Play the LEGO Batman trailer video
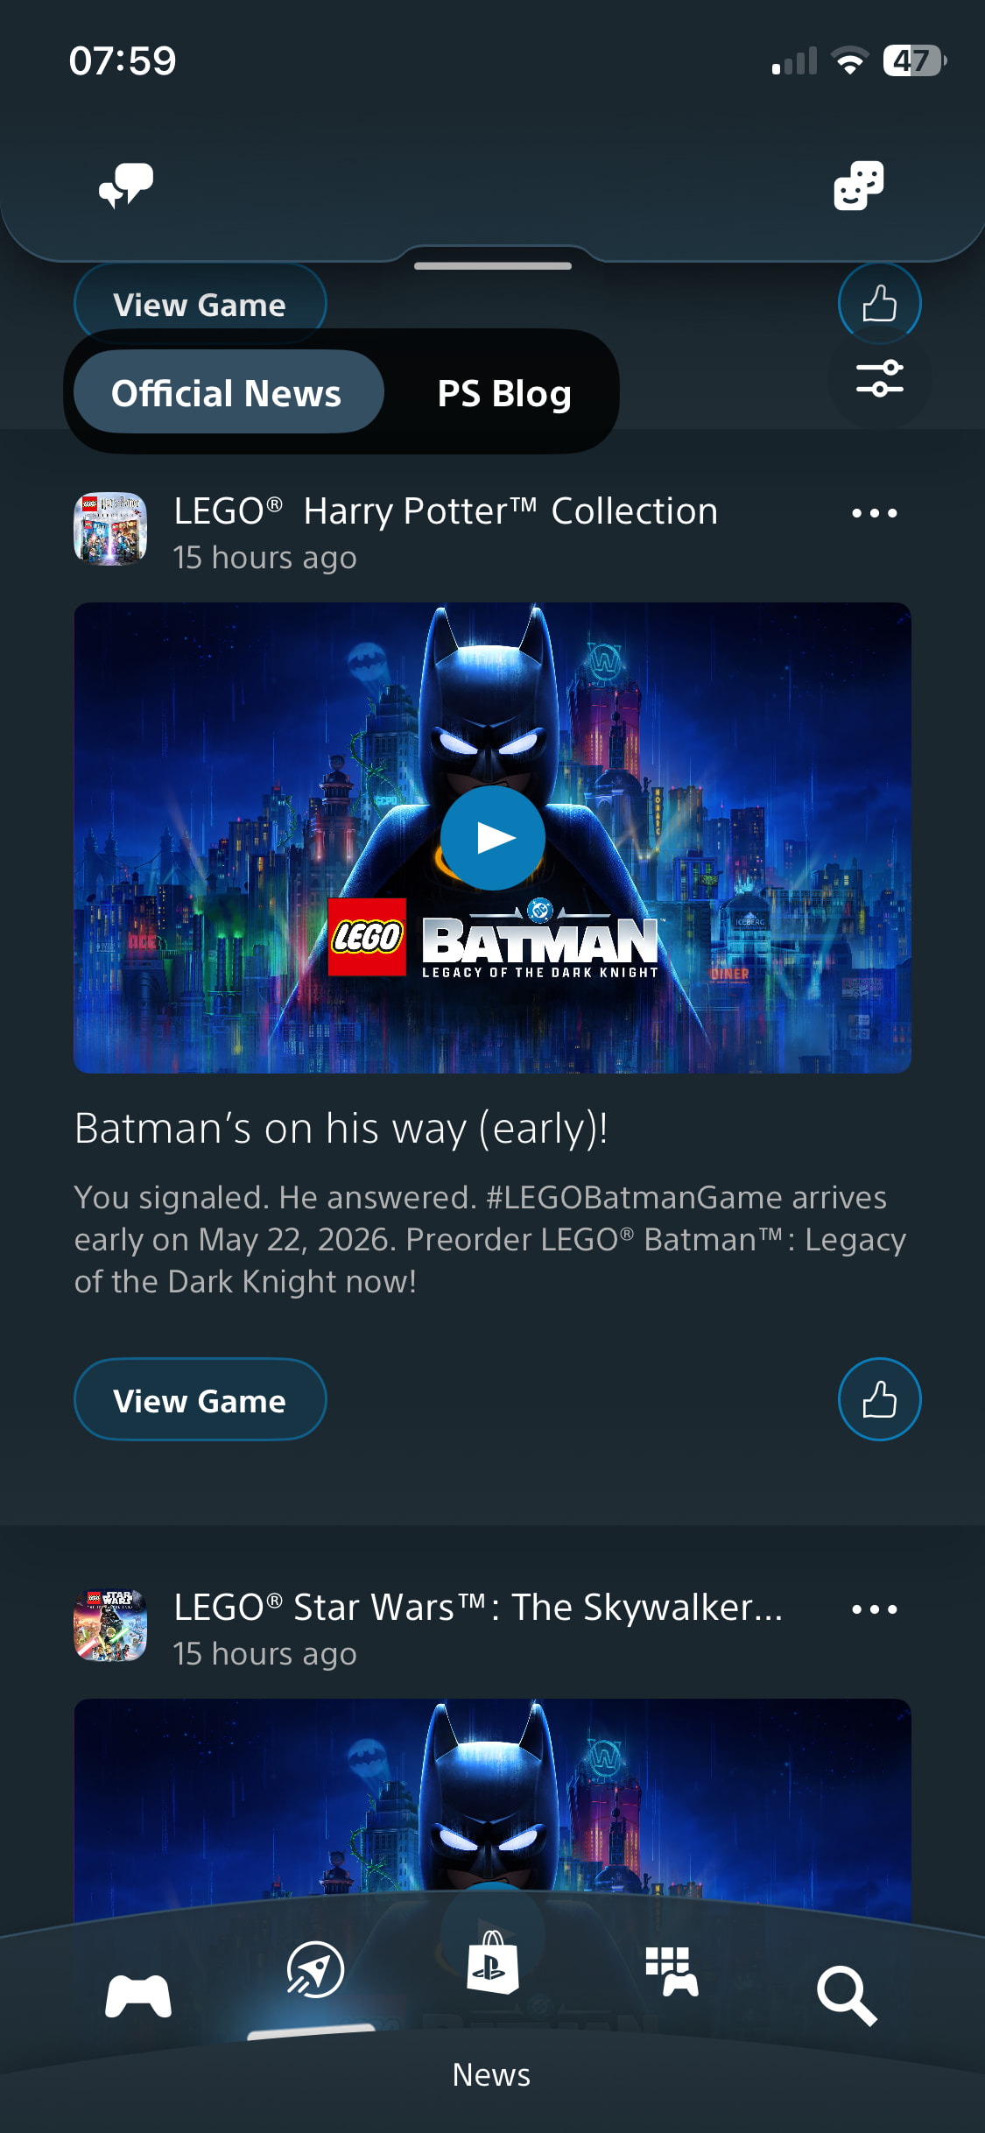 tap(492, 837)
